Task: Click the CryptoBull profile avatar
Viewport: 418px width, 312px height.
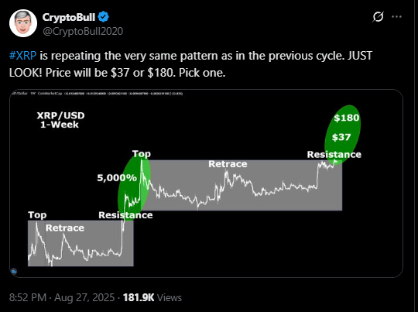Action: point(23,23)
